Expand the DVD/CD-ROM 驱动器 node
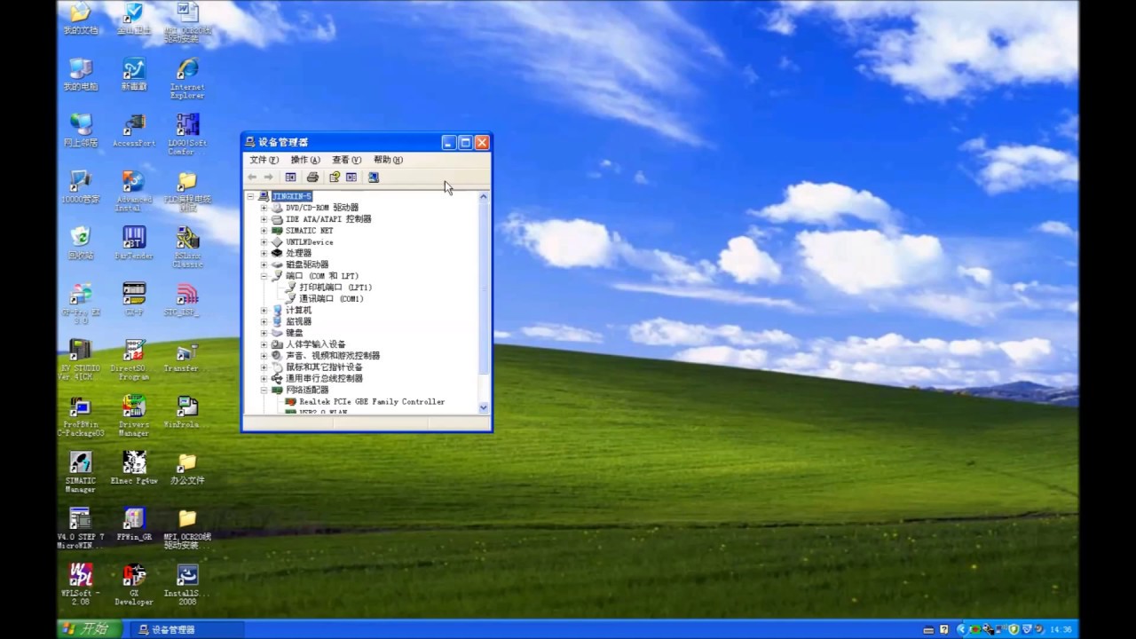The image size is (1136, 639). 264,208
